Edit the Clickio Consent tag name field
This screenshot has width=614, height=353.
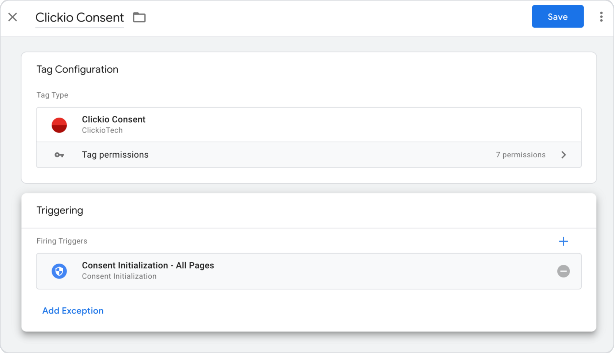80,18
